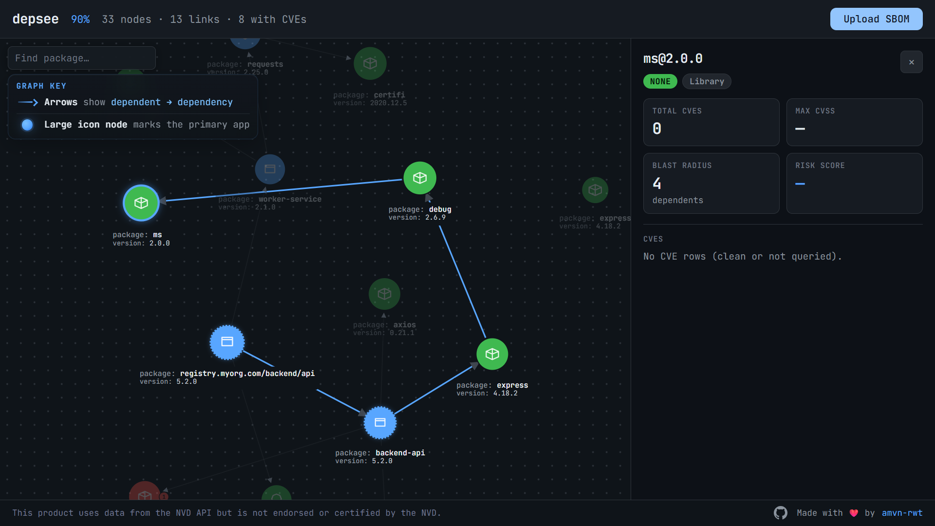Click the Upload SBOM button
935x526 pixels.
(876, 19)
